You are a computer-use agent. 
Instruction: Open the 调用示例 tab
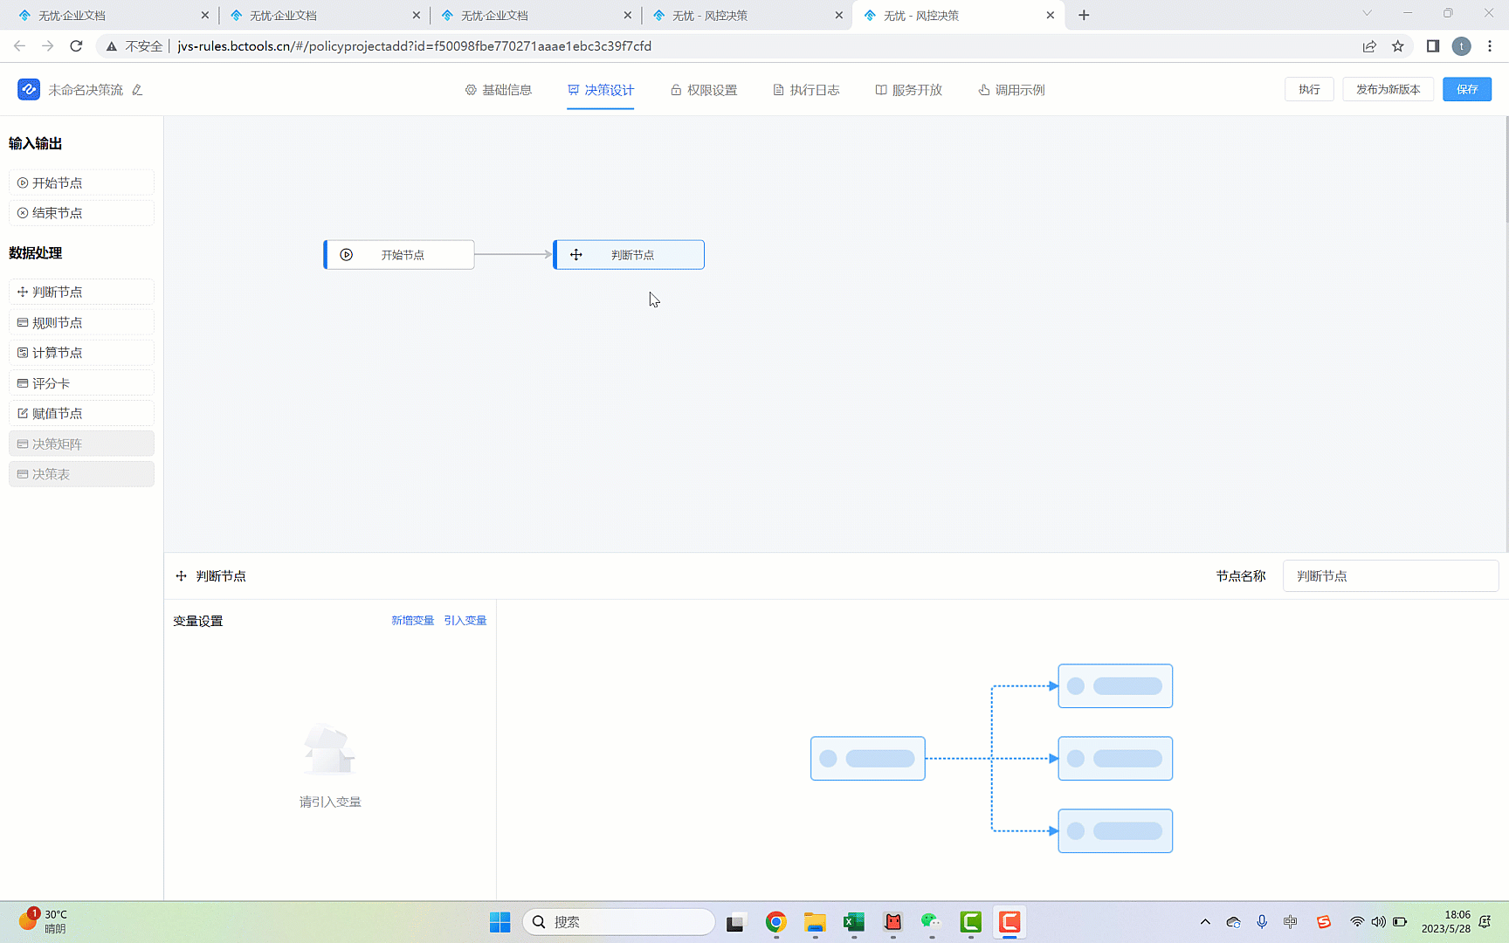click(x=1011, y=90)
